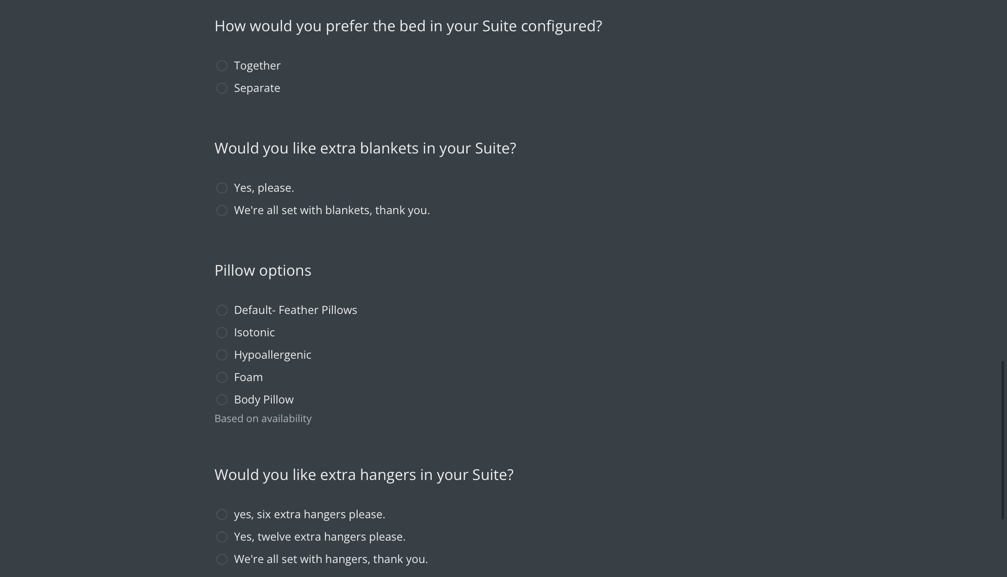Image resolution: width=1007 pixels, height=577 pixels.
Task: Decline extra blankets option
Action: (x=222, y=210)
